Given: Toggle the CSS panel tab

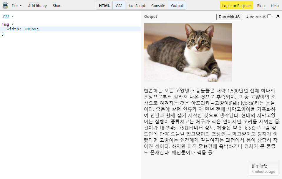Looking at the screenshot, I should click(119, 6).
